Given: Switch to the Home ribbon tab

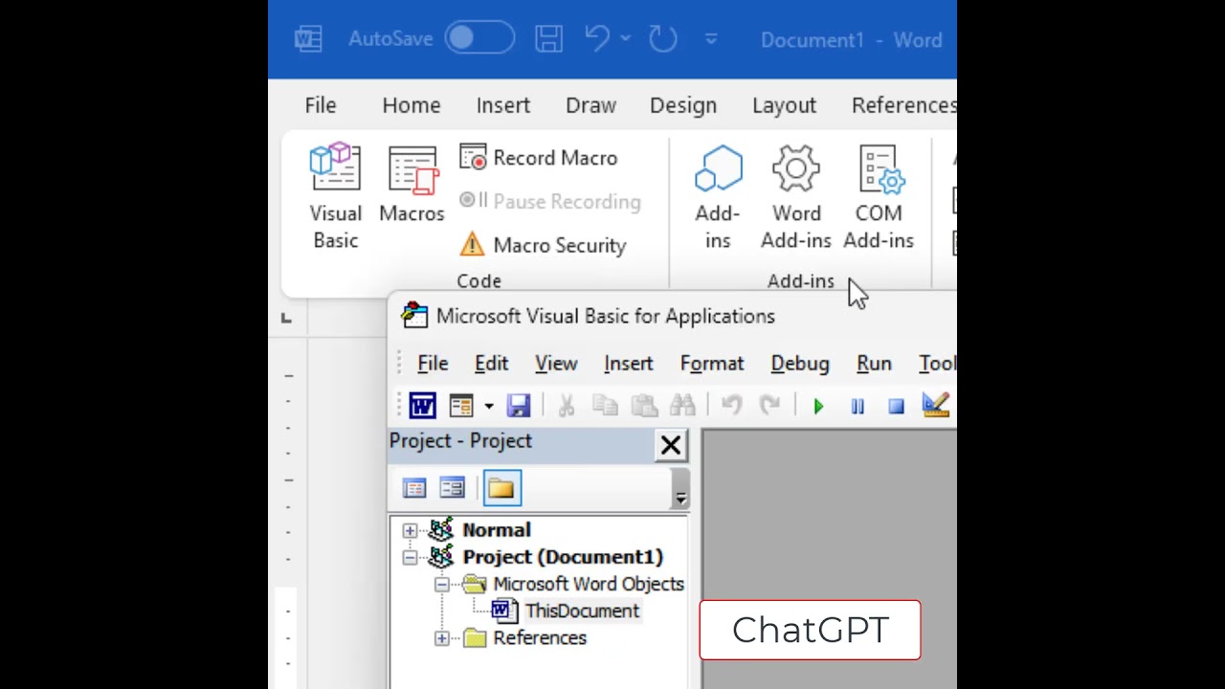Looking at the screenshot, I should (412, 105).
